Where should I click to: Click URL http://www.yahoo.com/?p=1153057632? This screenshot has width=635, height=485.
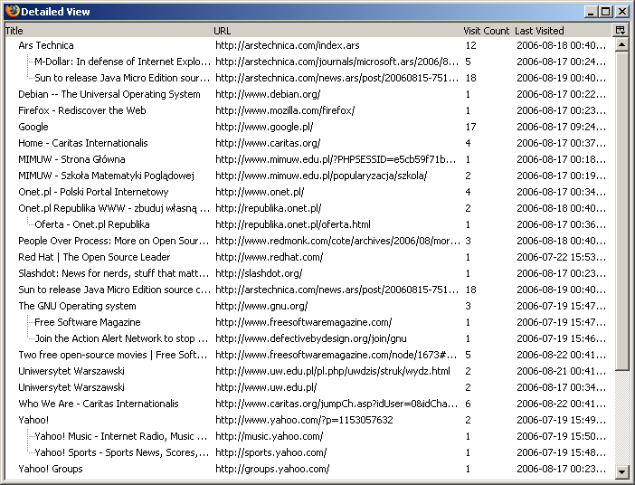tap(304, 420)
